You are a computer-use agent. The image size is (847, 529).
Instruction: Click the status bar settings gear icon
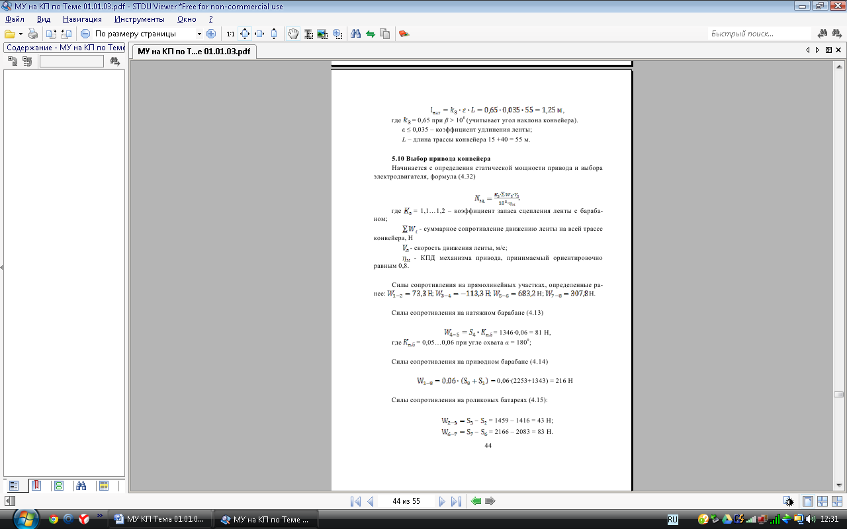pos(789,501)
